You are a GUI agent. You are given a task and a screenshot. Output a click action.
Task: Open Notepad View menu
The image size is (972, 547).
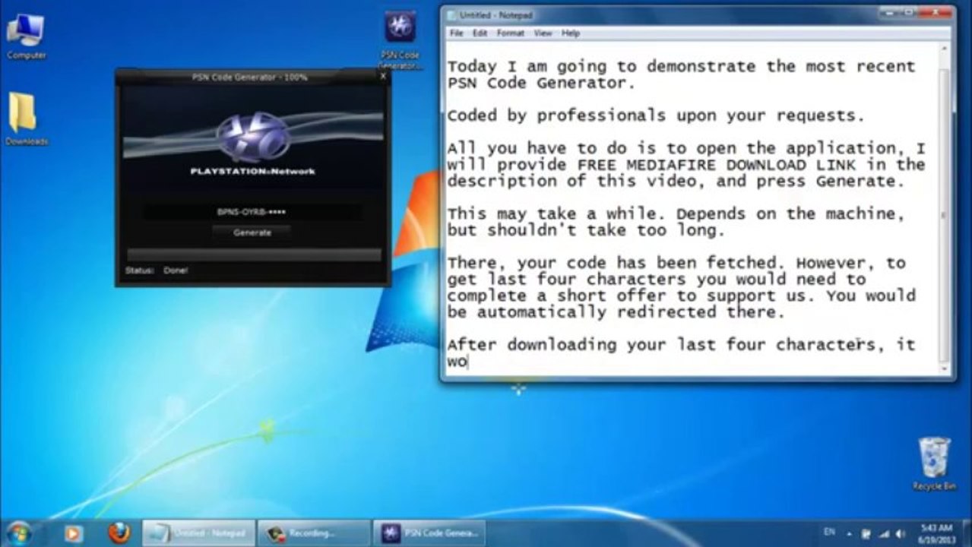pos(543,33)
